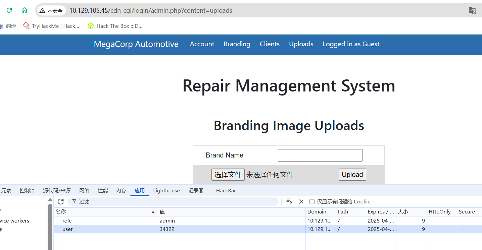The height and width of the screenshot is (250, 482).
Task: Select the user cookie row name
Action: [67, 229]
